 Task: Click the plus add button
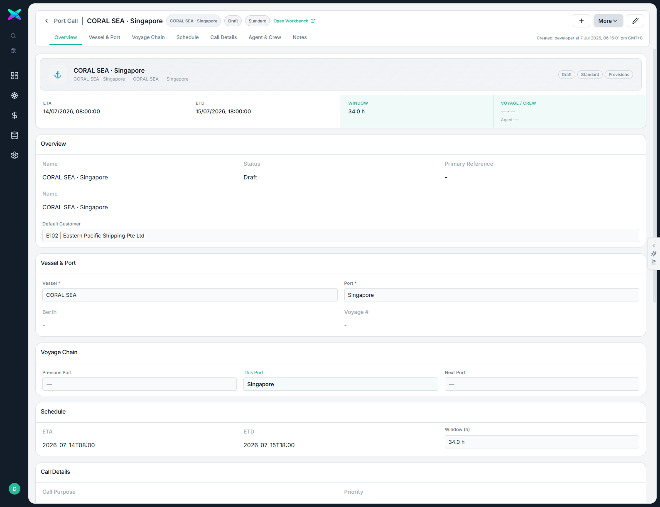[581, 21]
